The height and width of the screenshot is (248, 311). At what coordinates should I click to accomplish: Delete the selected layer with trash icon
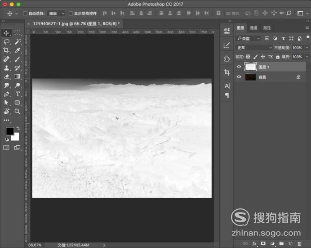click(x=299, y=243)
